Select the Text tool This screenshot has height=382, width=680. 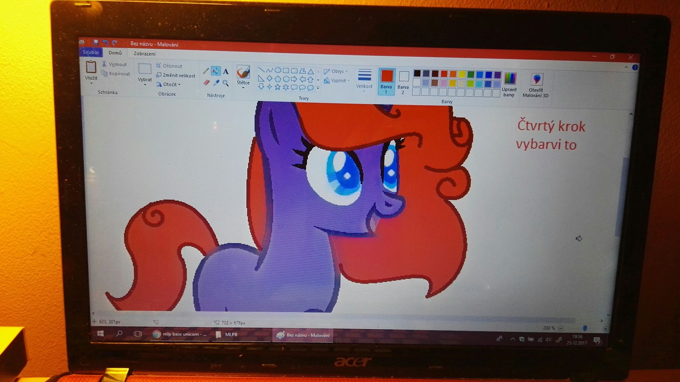226,71
